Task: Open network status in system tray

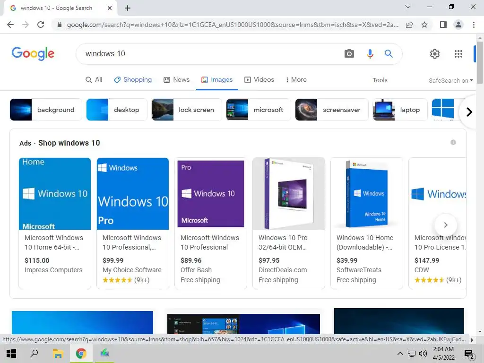Action: (412, 354)
